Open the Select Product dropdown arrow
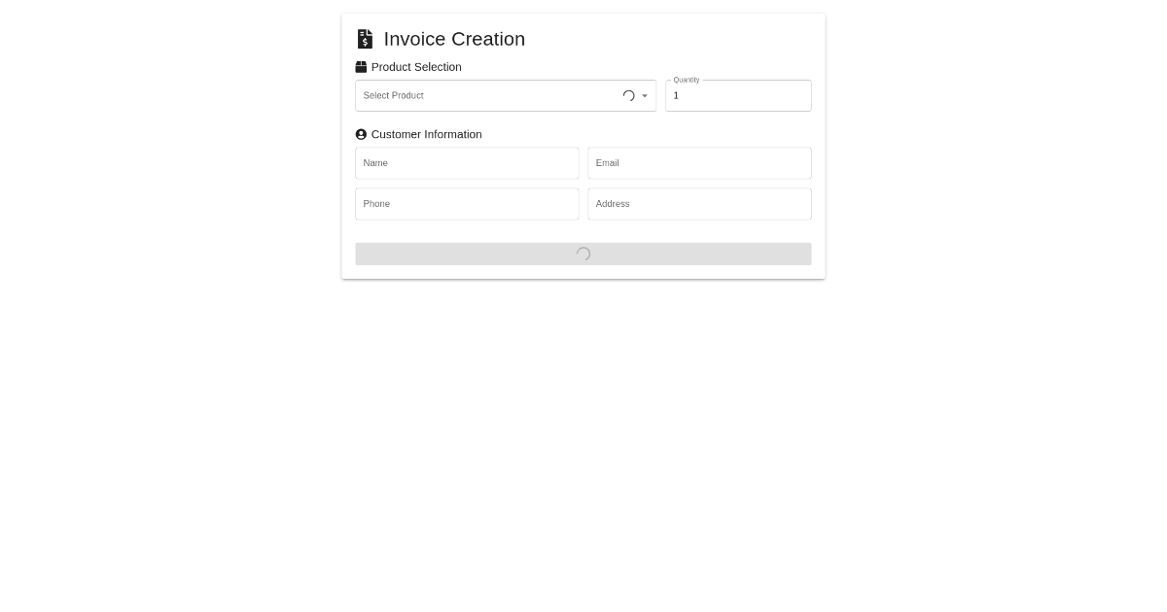This screenshot has height=612, width=1167. point(645,95)
